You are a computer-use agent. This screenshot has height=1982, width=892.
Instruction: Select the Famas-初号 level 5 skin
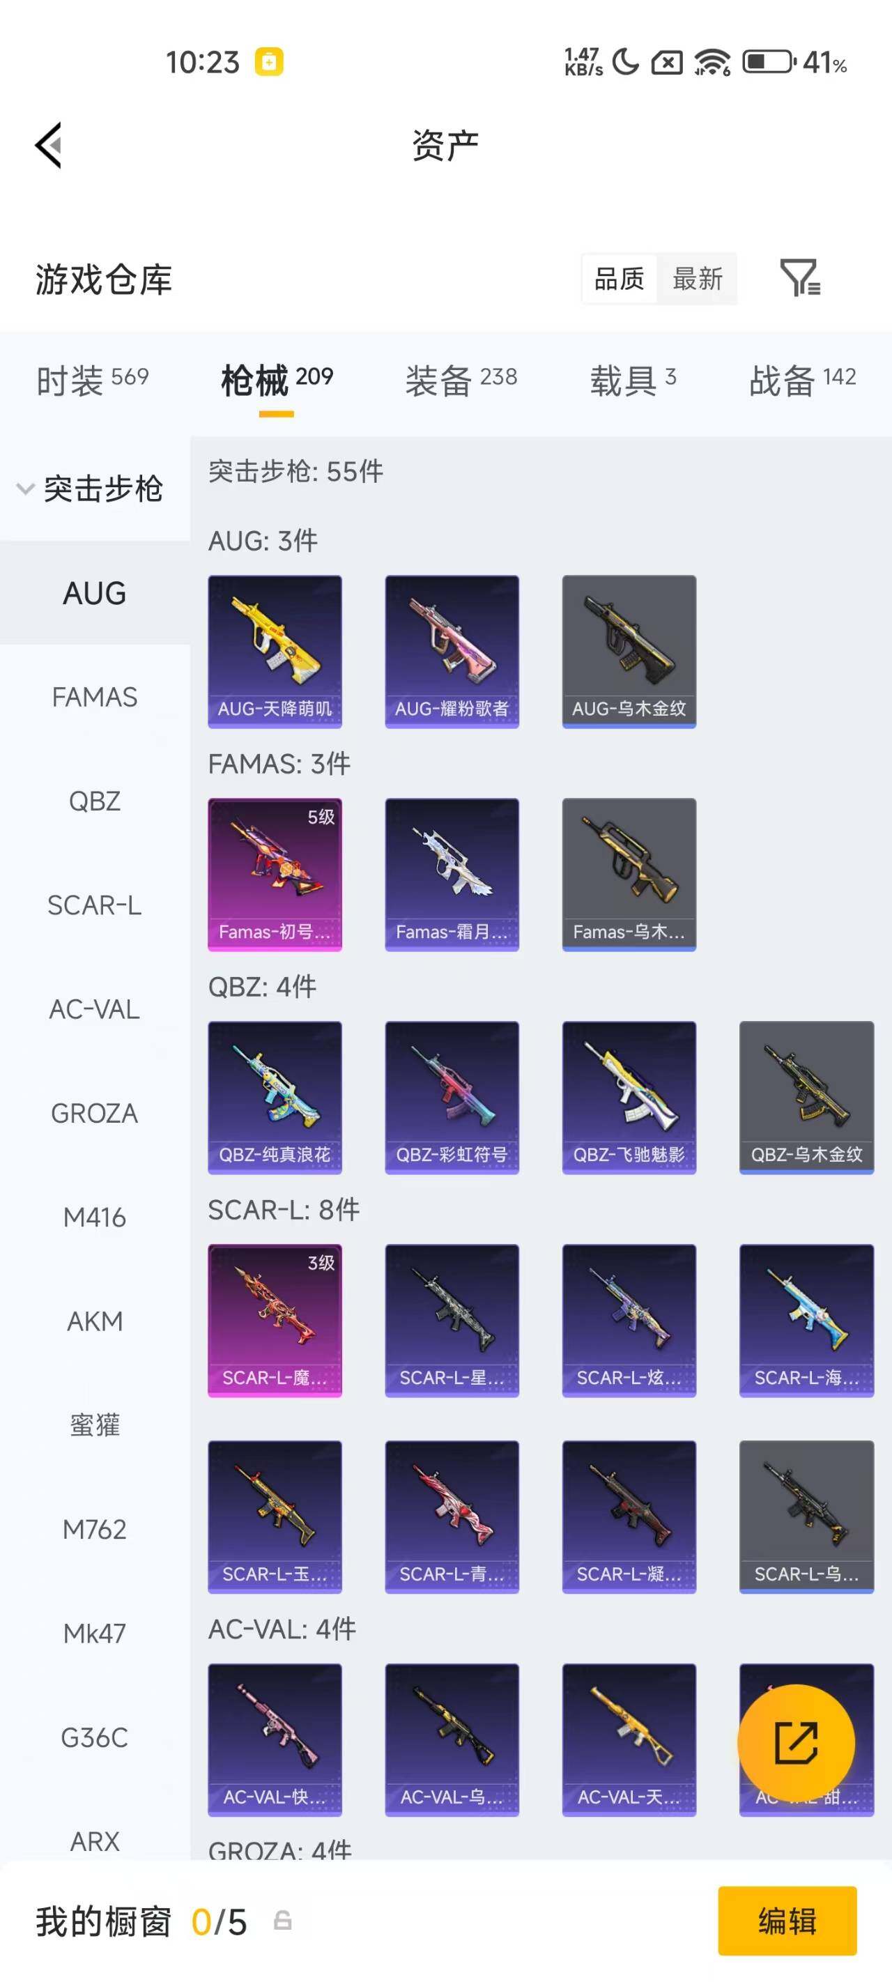point(275,874)
